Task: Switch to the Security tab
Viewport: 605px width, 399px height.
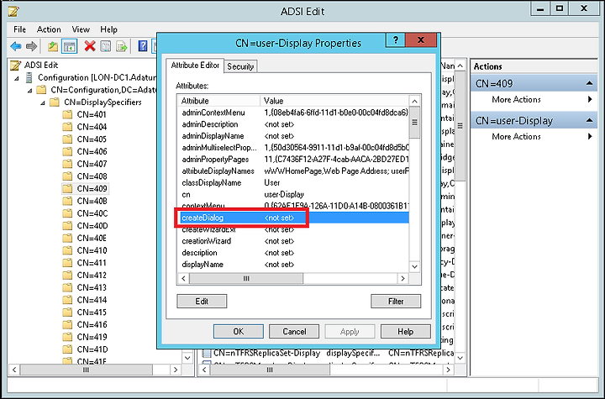Action: [x=240, y=66]
